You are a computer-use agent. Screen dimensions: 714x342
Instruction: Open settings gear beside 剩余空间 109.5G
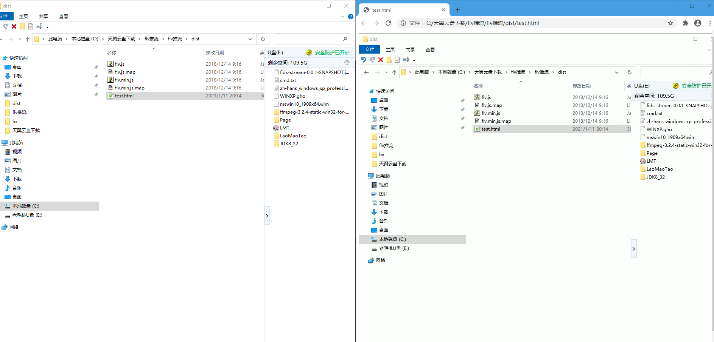pyautogui.click(x=347, y=63)
